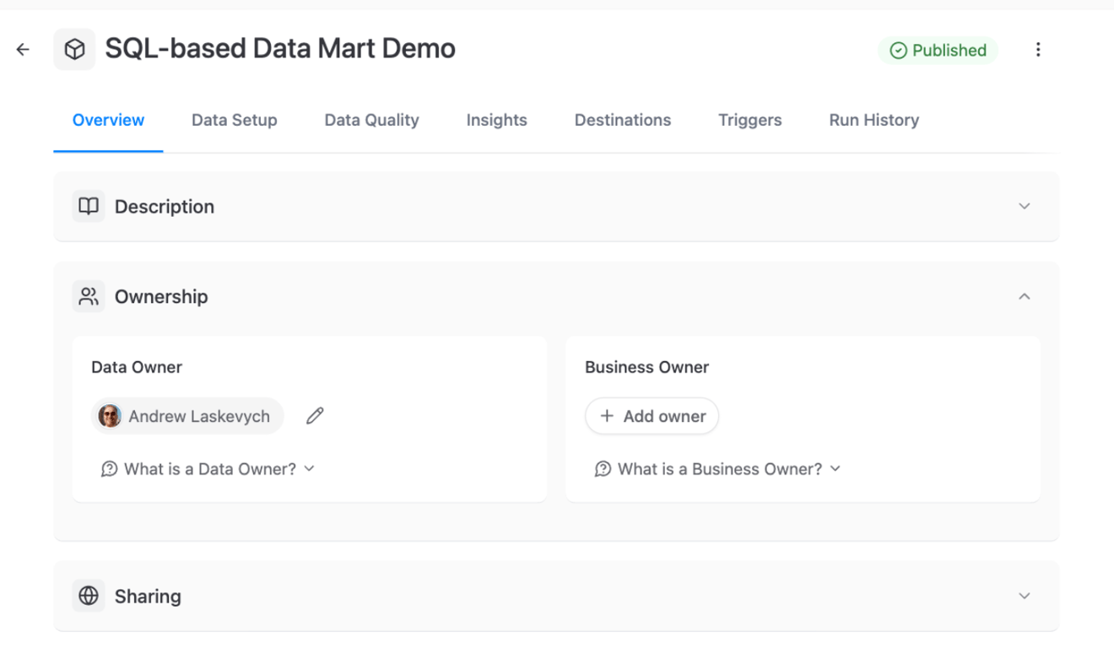This screenshot has height=648, width=1114.
Task: View the Run History tab
Action: pos(874,121)
